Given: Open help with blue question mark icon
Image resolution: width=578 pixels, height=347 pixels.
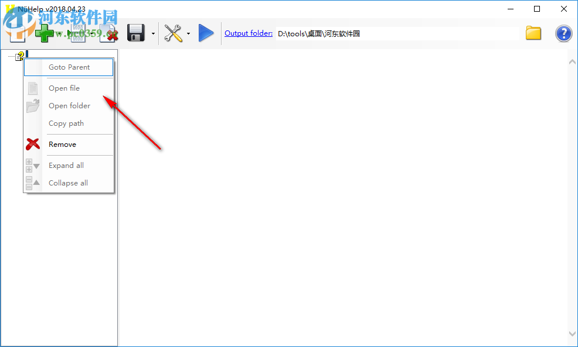Looking at the screenshot, I should coord(563,33).
